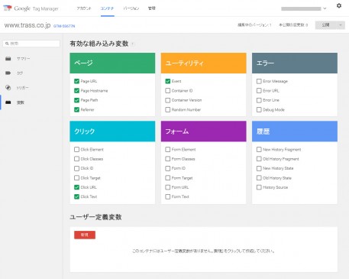
Task: Enable the History Source checkbox
Action: coord(259,187)
